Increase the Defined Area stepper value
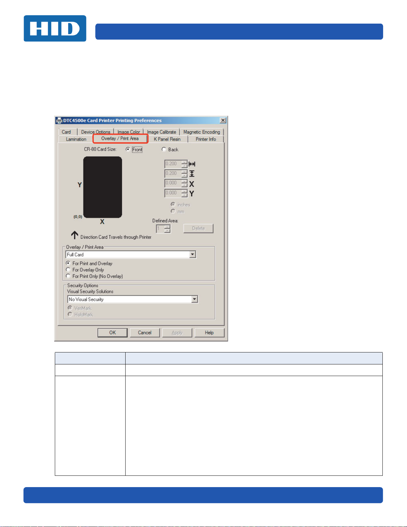 point(167,227)
